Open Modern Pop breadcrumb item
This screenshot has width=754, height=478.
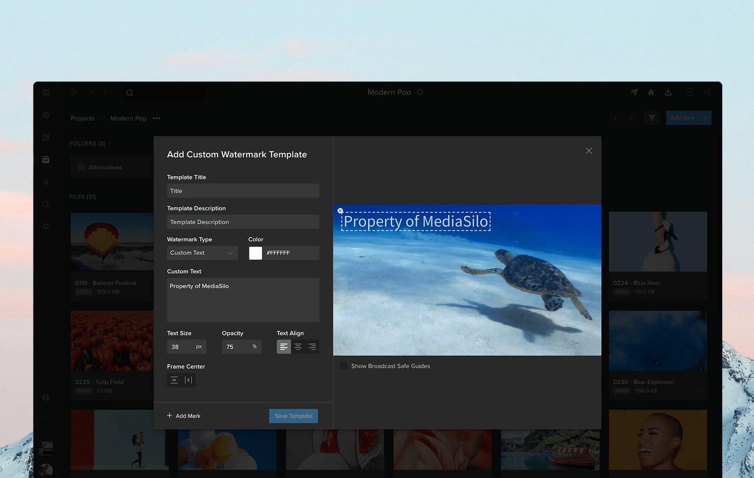128,119
